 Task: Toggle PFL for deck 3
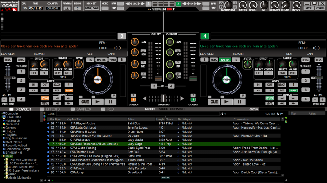pyautogui.click(x=154, y=86)
